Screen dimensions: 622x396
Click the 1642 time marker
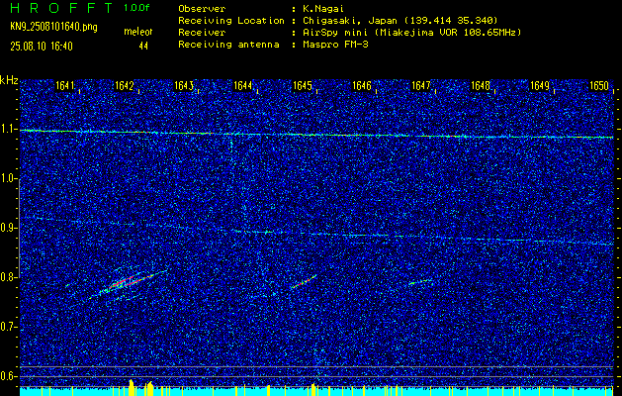pos(125,85)
